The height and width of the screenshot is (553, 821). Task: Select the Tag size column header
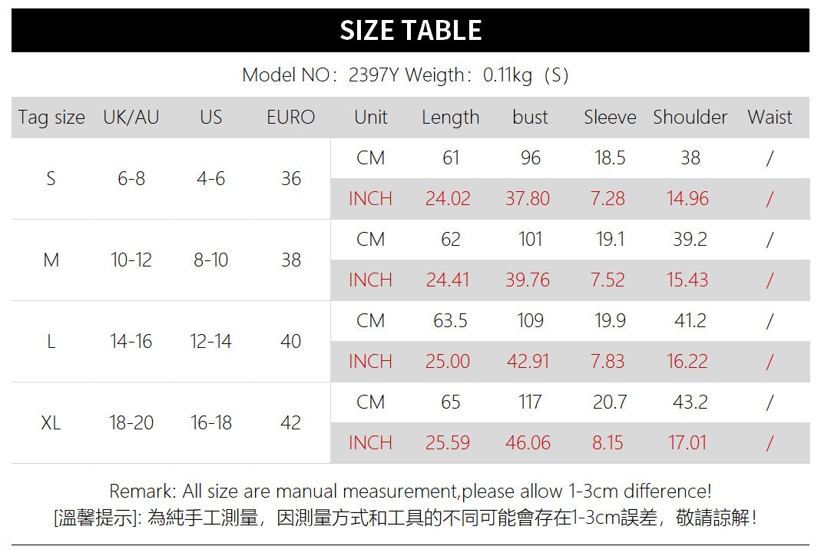pos(51,118)
